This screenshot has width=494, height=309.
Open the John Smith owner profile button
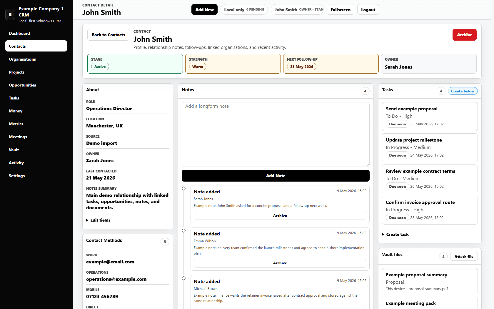pyautogui.click(x=297, y=9)
